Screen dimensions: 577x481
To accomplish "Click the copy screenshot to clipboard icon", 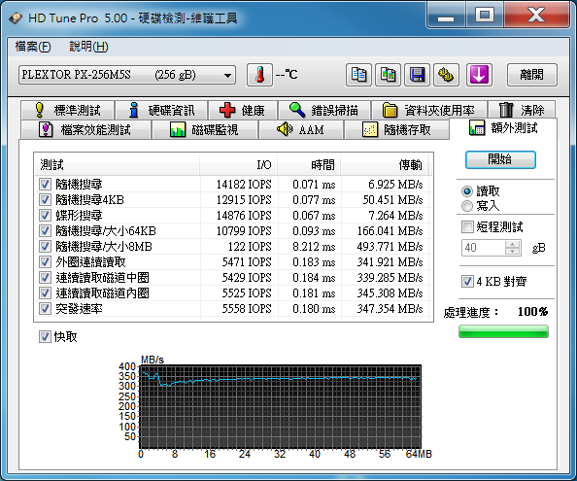I will (388, 75).
